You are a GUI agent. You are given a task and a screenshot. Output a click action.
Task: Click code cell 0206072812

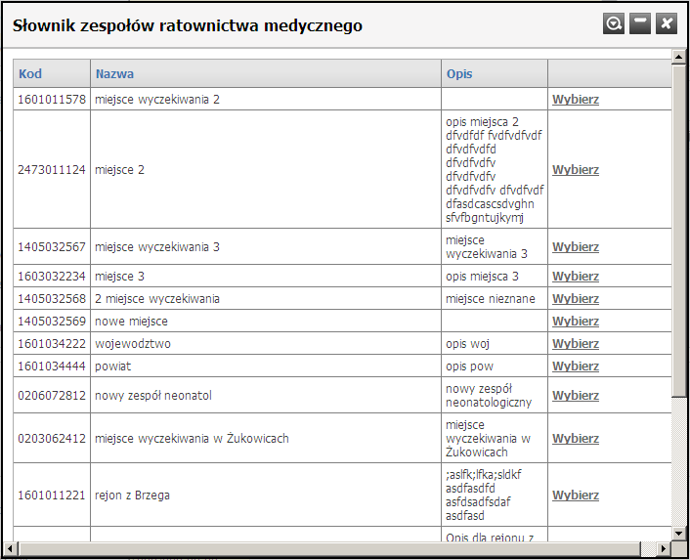(x=52, y=396)
